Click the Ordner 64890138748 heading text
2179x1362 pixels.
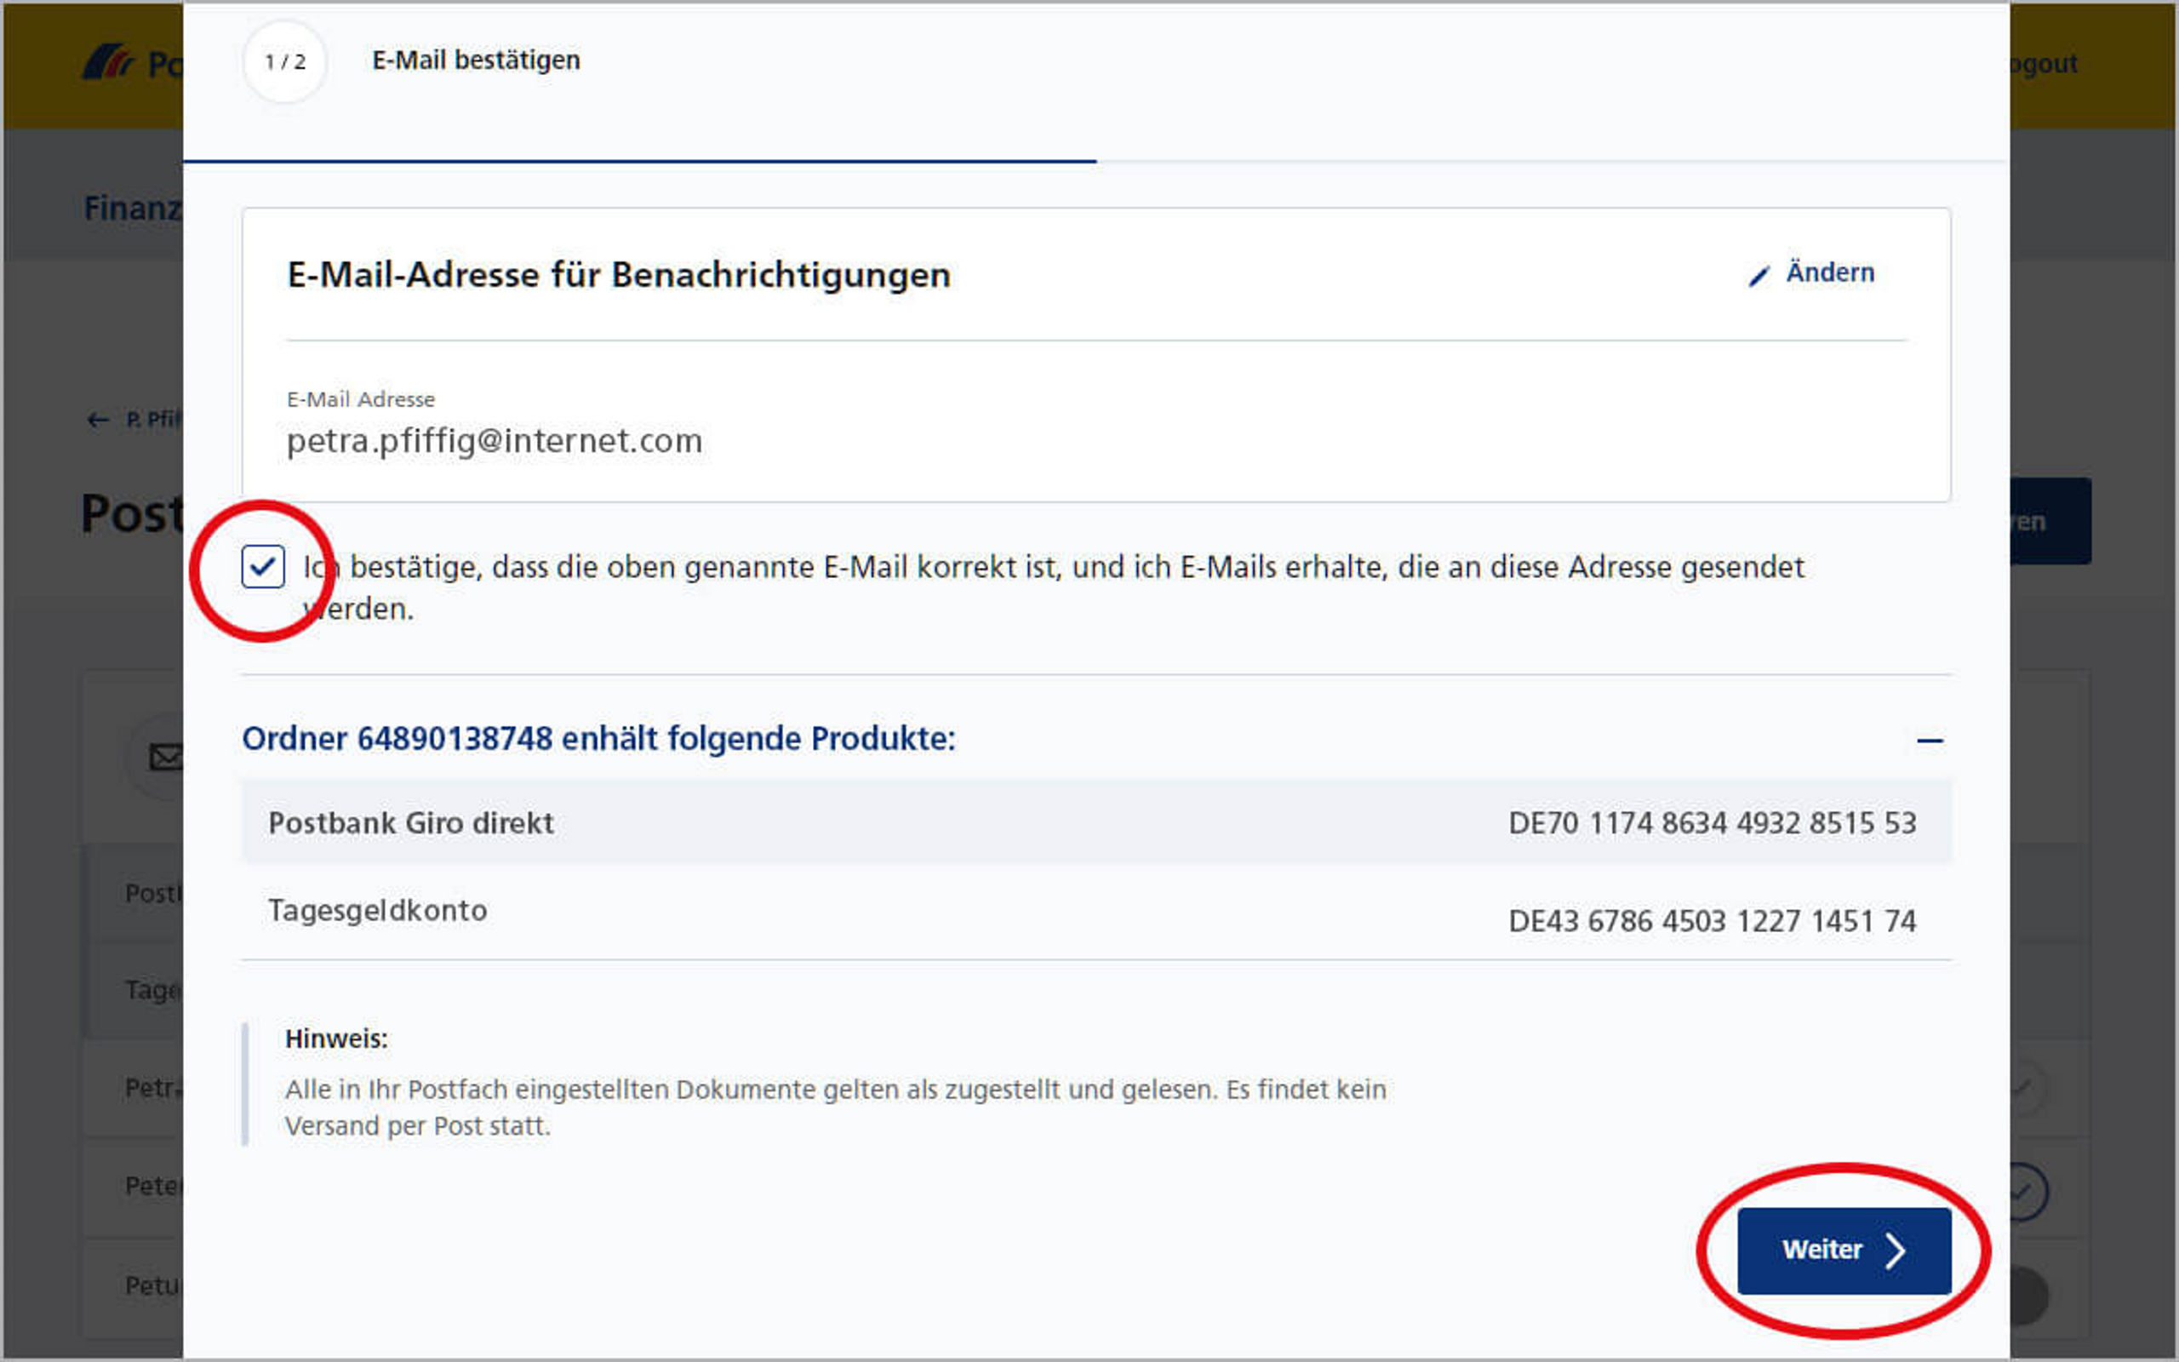(x=598, y=739)
